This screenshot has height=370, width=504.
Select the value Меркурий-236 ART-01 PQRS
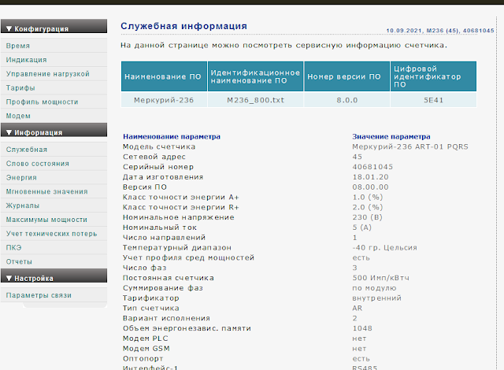(410, 146)
